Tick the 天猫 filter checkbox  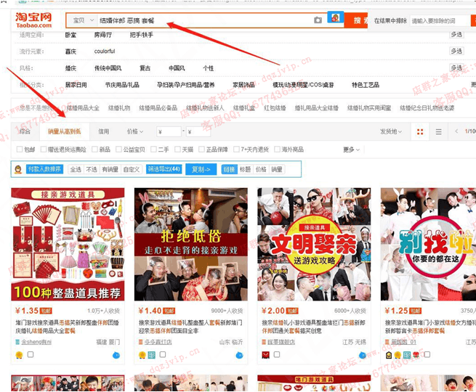coord(177,149)
